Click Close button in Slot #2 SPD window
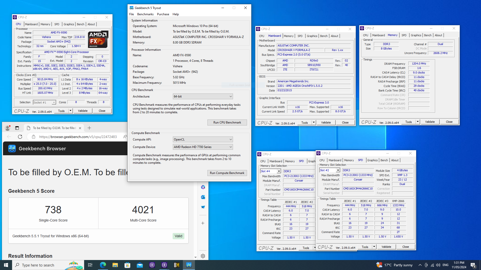This screenshot has height=270, width=481. pos(406,247)
